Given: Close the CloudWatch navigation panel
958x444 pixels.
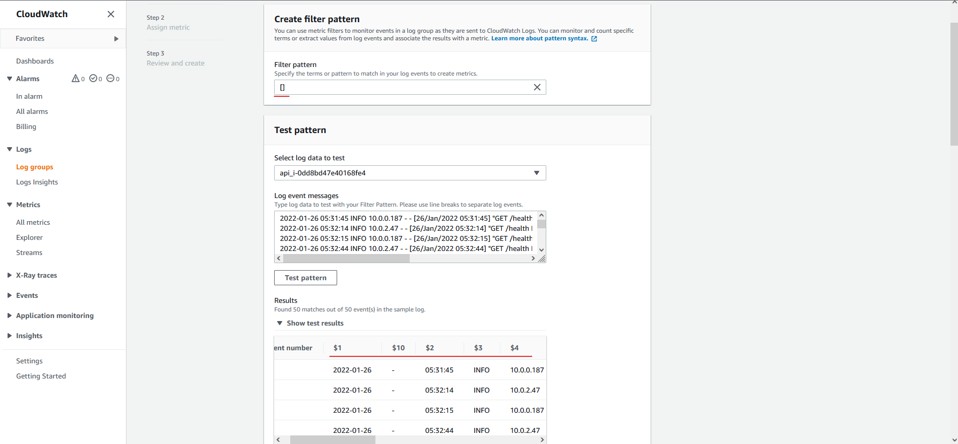Looking at the screenshot, I should 111,14.
